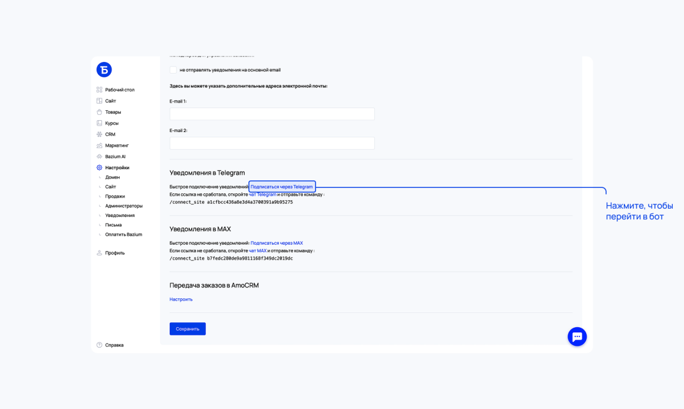Viewport: 684px width, 409px height.
Task: Open Справка help page
Action: click(114, 345)
